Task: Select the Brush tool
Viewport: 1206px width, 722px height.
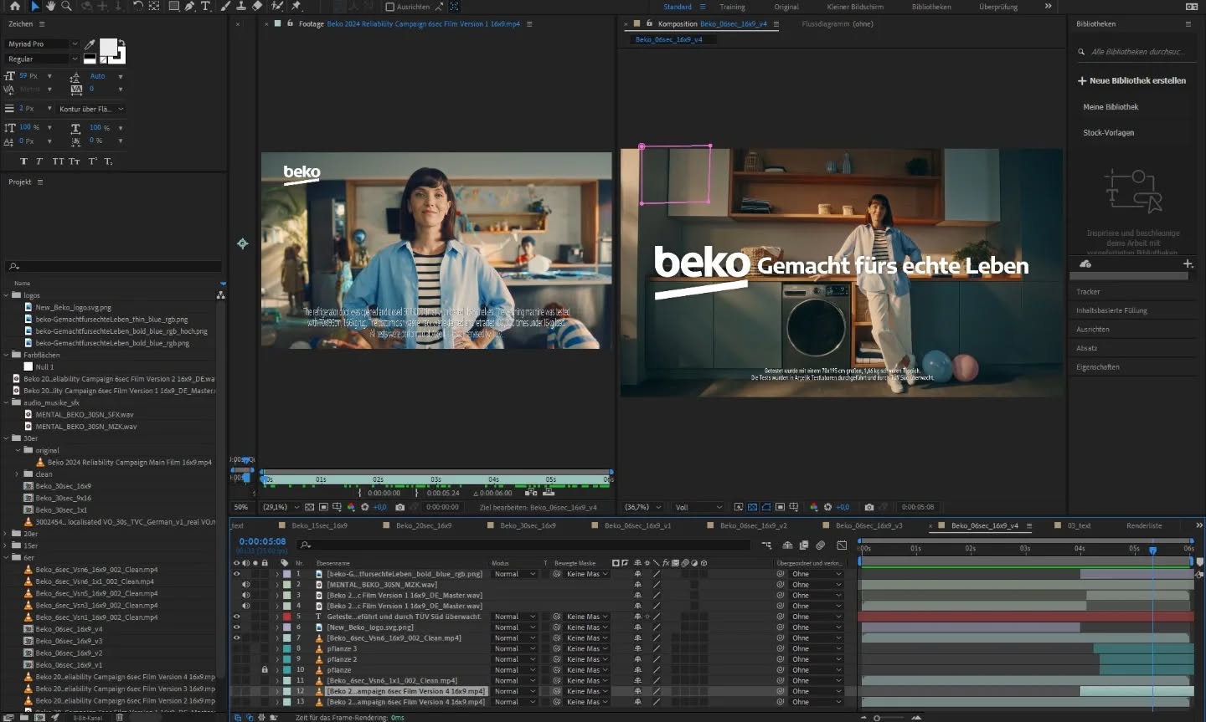Action: point(225,6)
